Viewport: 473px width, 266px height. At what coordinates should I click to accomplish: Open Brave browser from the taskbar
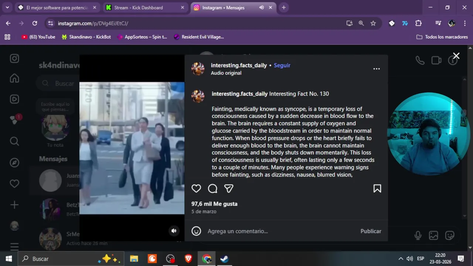(x=188, y=259)
